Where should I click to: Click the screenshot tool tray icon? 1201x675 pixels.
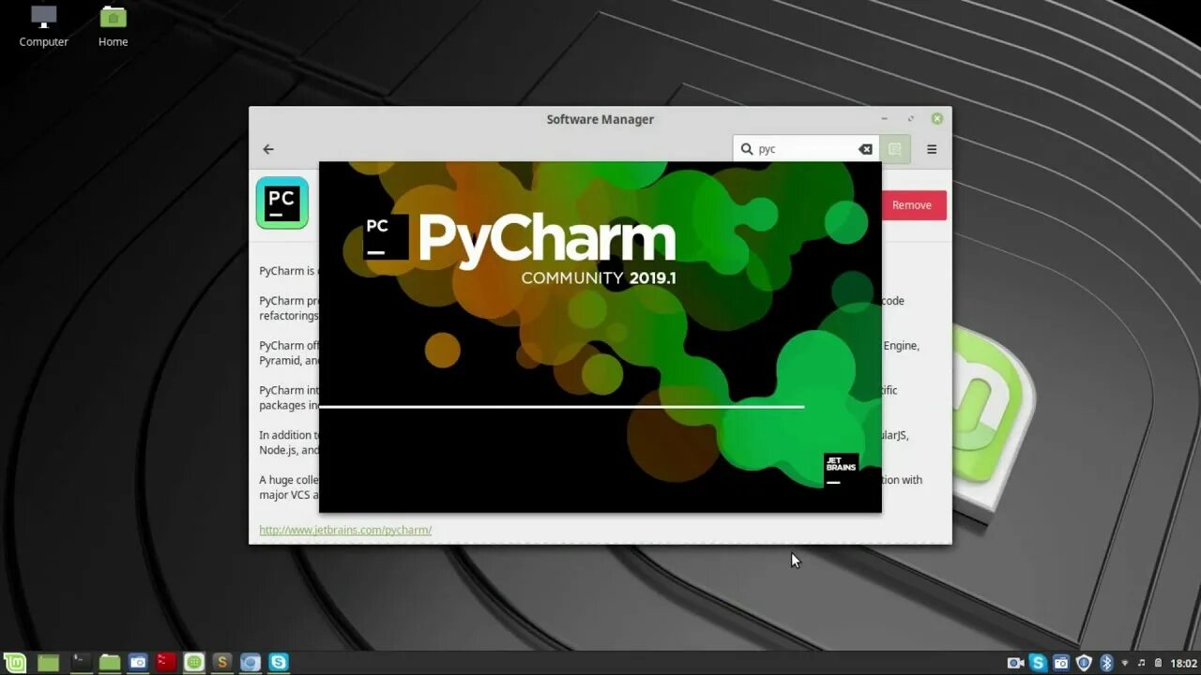1061,663
